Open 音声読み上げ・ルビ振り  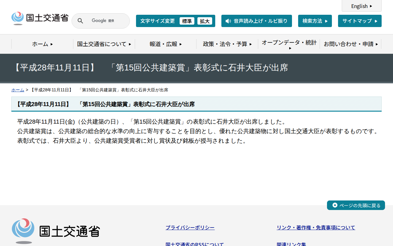257,21
